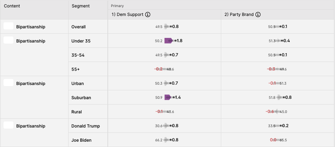Screen dimensions: 335x147
Task: Click the gray arrow for Overall Dem Support
Action: pos(167,27)
